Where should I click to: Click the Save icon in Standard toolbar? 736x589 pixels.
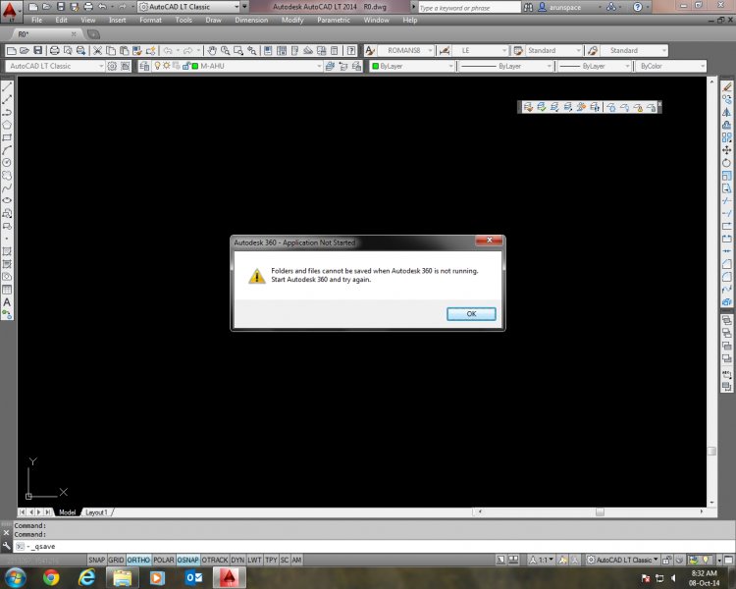[37, 50]
